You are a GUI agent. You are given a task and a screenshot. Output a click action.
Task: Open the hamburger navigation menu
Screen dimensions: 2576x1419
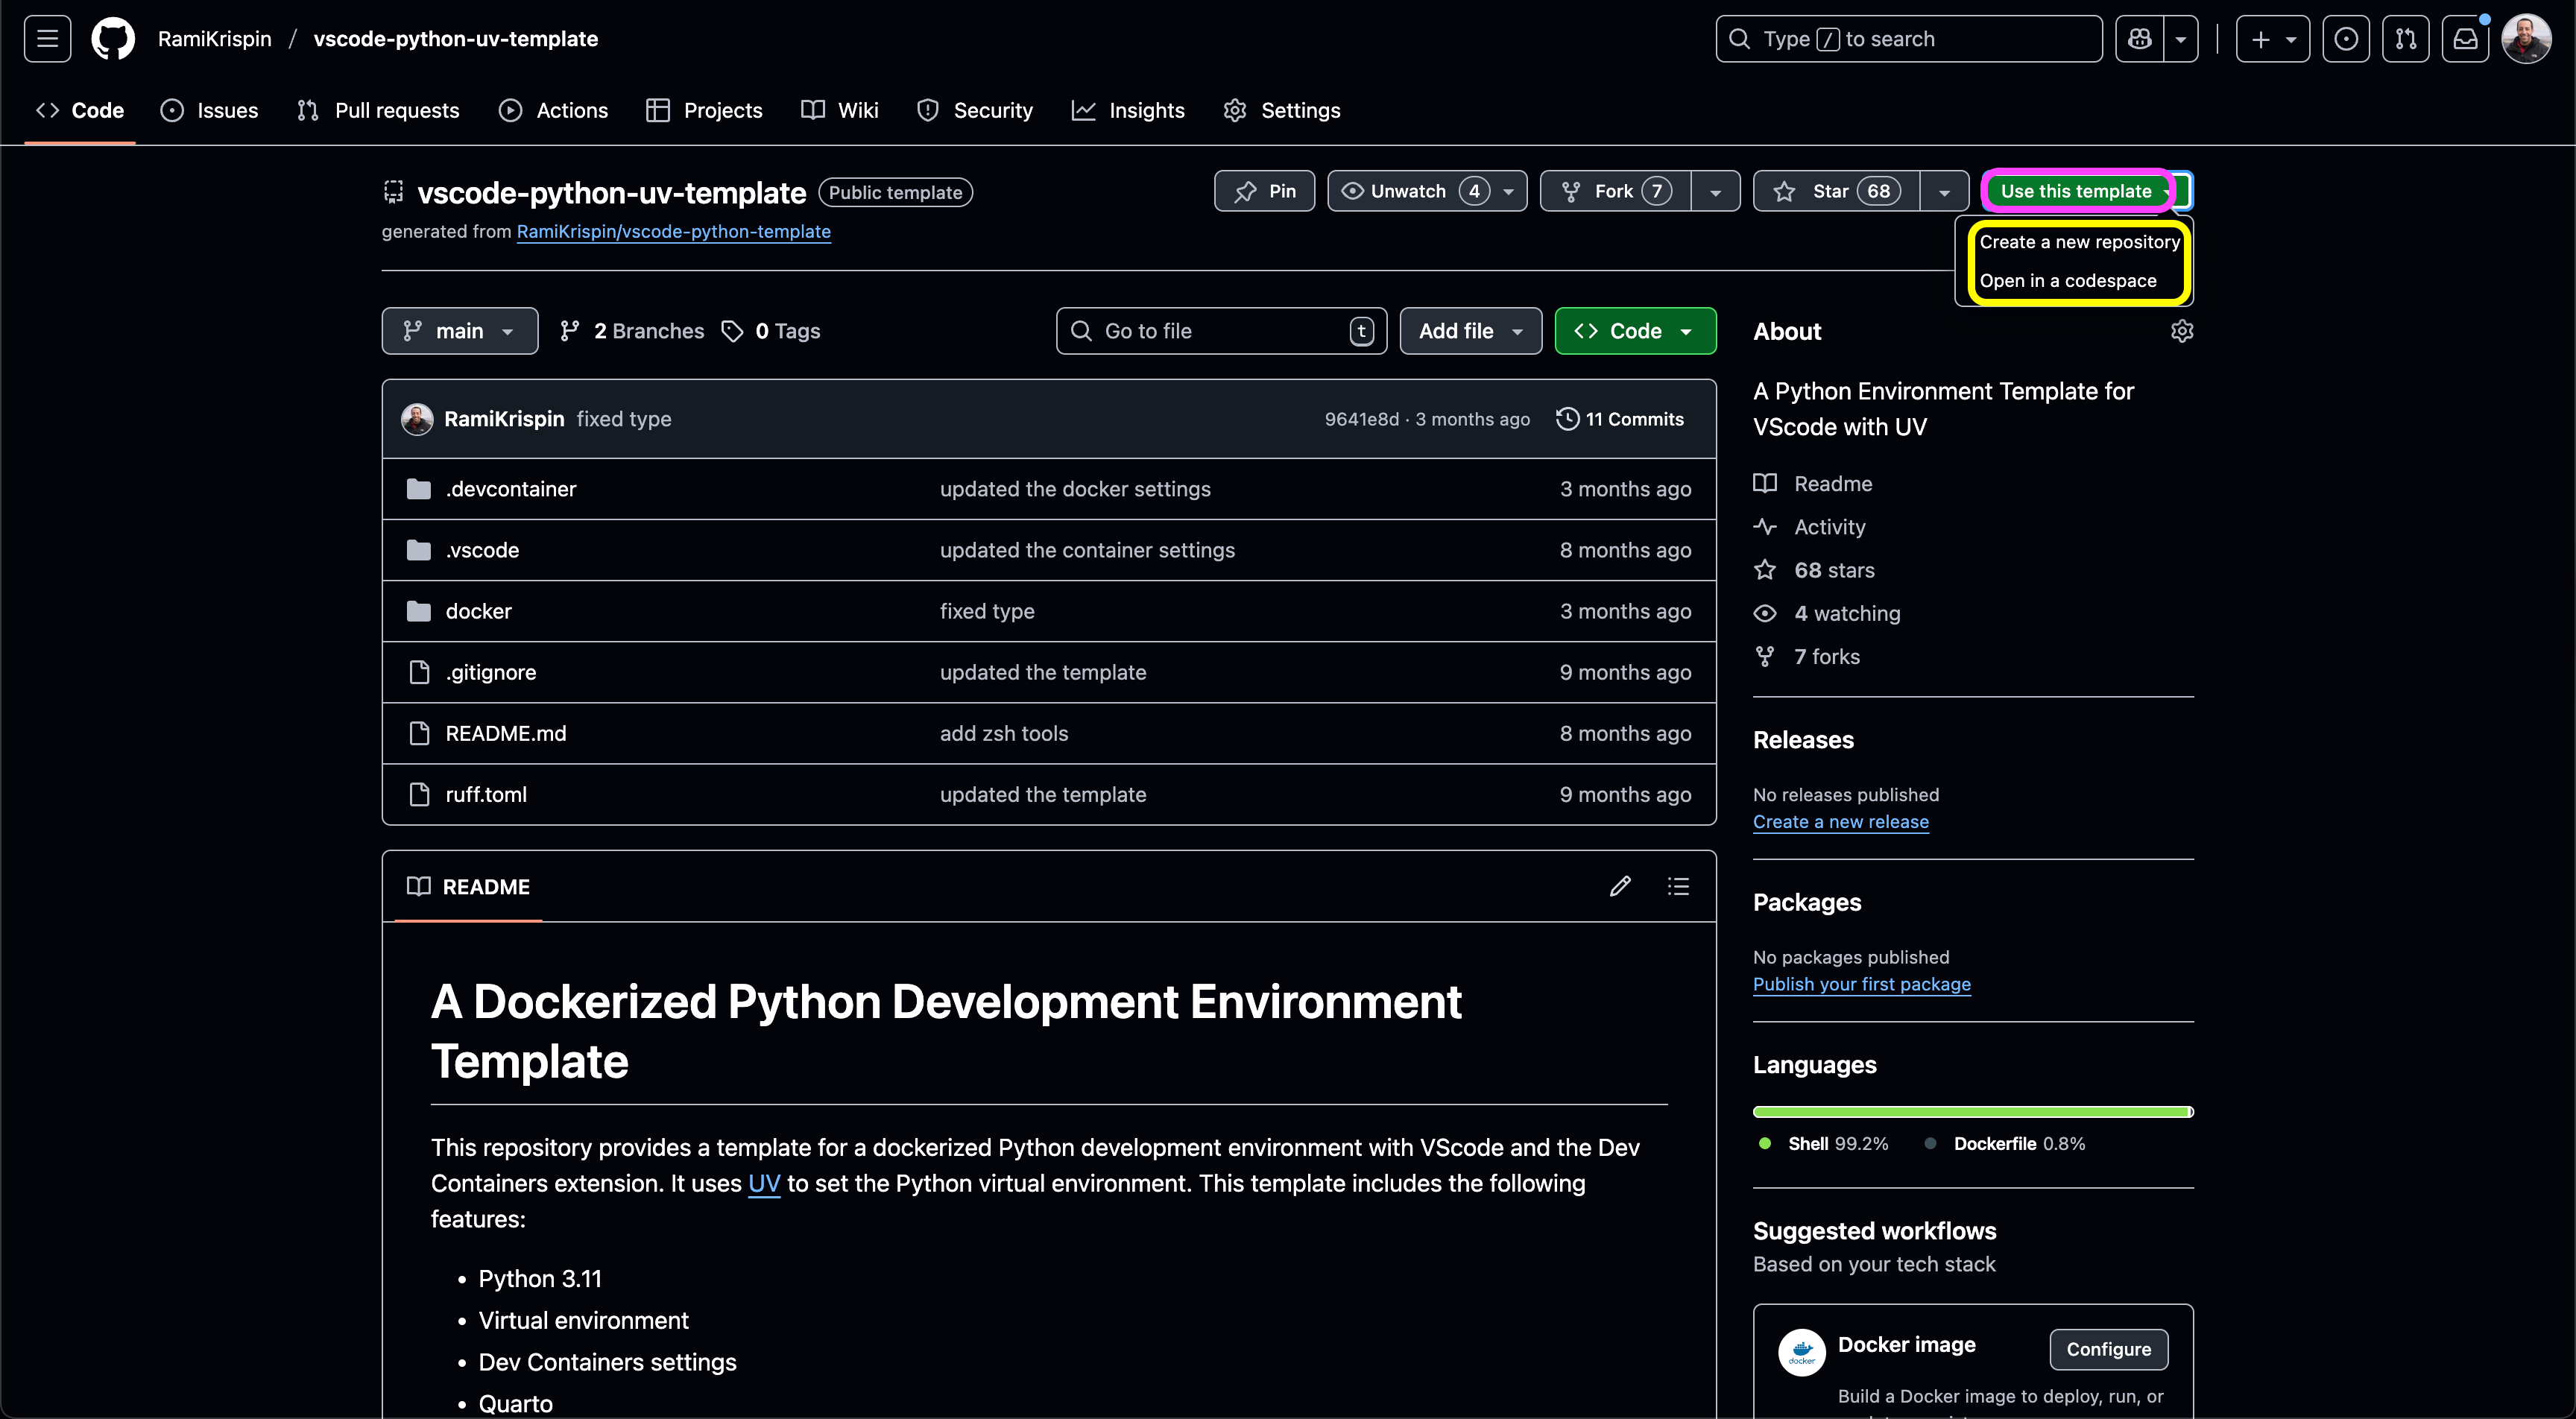47,39
